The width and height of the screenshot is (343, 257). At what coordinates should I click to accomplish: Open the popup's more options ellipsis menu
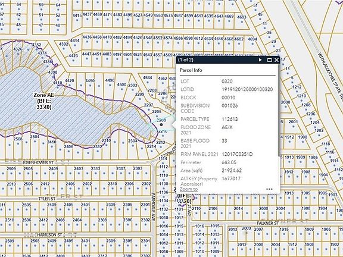pos(270,189)
